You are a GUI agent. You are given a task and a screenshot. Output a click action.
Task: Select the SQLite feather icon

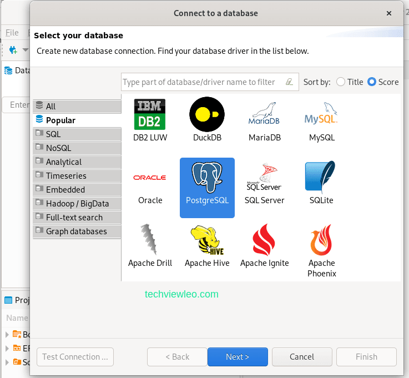tap(321, 177)
